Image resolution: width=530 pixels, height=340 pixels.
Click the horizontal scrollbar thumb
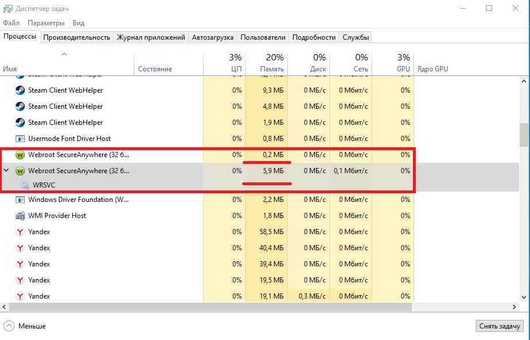(211, 307)
